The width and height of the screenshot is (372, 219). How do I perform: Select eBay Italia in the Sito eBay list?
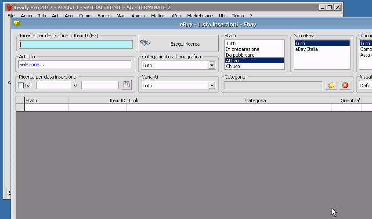point(322,49)
